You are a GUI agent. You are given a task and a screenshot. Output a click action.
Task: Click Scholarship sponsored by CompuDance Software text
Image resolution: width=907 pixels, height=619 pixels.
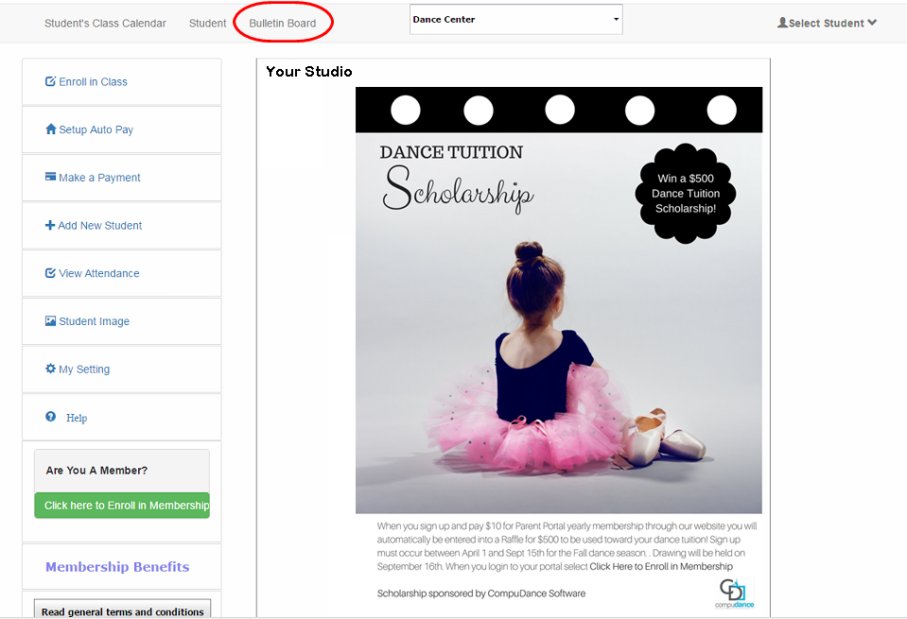(x=481, y=593)
